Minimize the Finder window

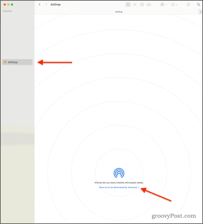(x=8, y=5)
